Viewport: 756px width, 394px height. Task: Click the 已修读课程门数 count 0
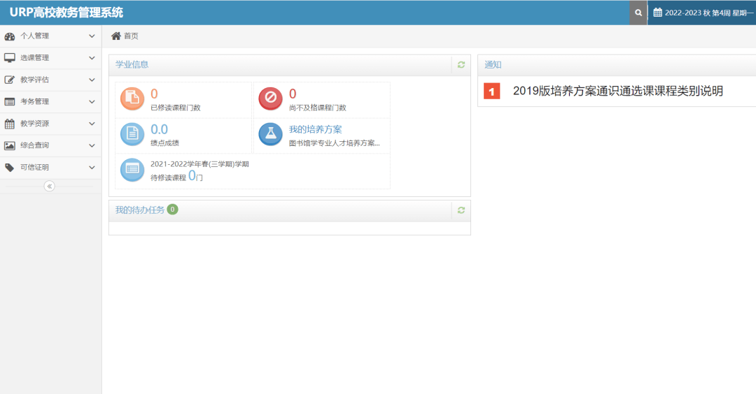point(154,94)
